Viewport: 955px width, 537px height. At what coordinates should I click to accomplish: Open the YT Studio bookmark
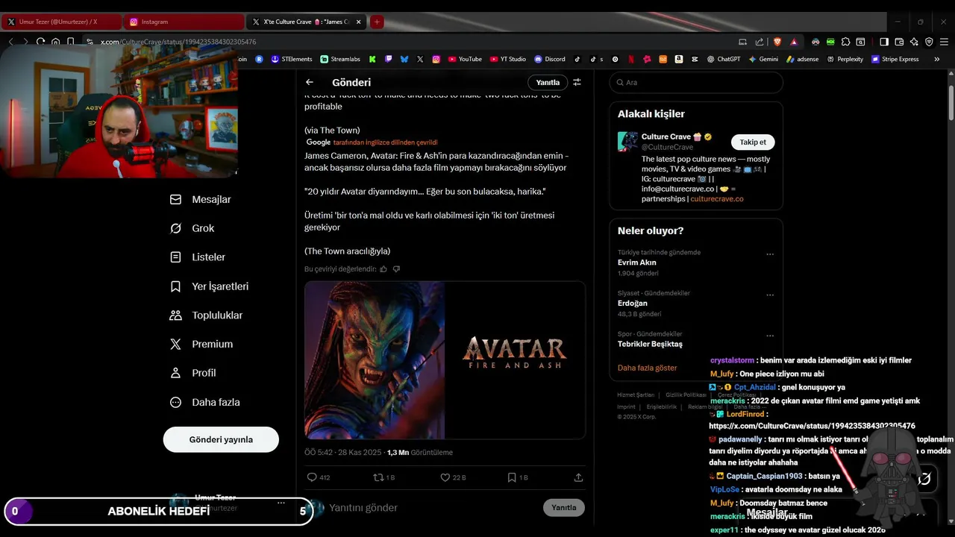point(507,59)
